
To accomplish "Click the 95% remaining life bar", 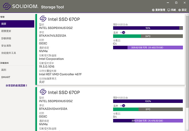I will point(148,28).
